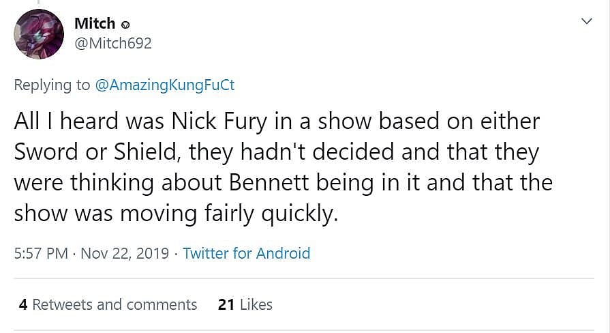Click the badge icon beside Mitch's name
The width and height of the screenshot is (610, 333).
(x=125, y=25)
